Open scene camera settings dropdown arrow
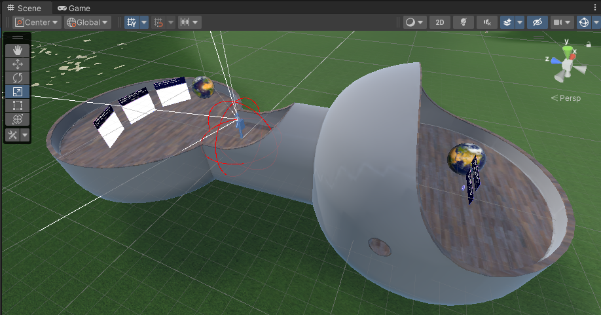The height and width of the screenshot is (315, 601). point(568,22)
